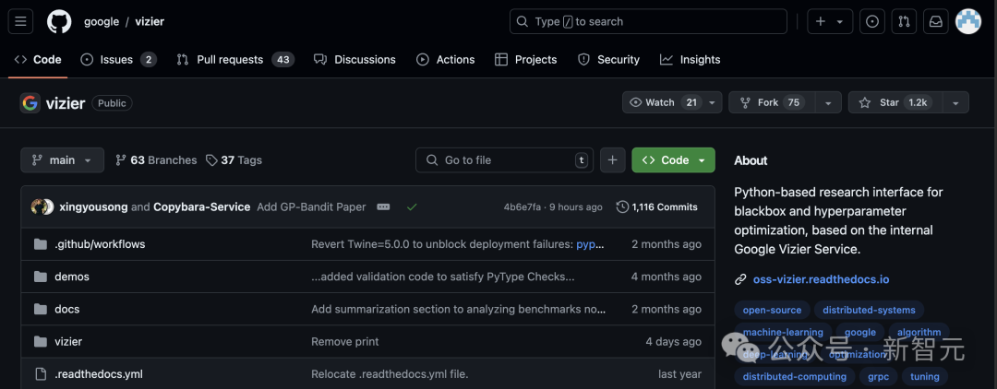The width and height of the screenshot is (997, 389).
Task: Open the hamburger navigation menu
Action: click(x=21, y=21)
